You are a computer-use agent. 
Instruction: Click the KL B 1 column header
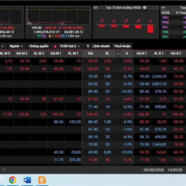coord(159,53)
